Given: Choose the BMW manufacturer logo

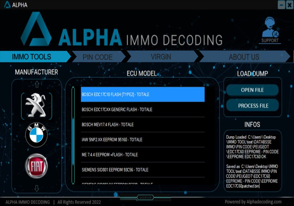Looking at the screenshot, I should (x=36, y=135).
